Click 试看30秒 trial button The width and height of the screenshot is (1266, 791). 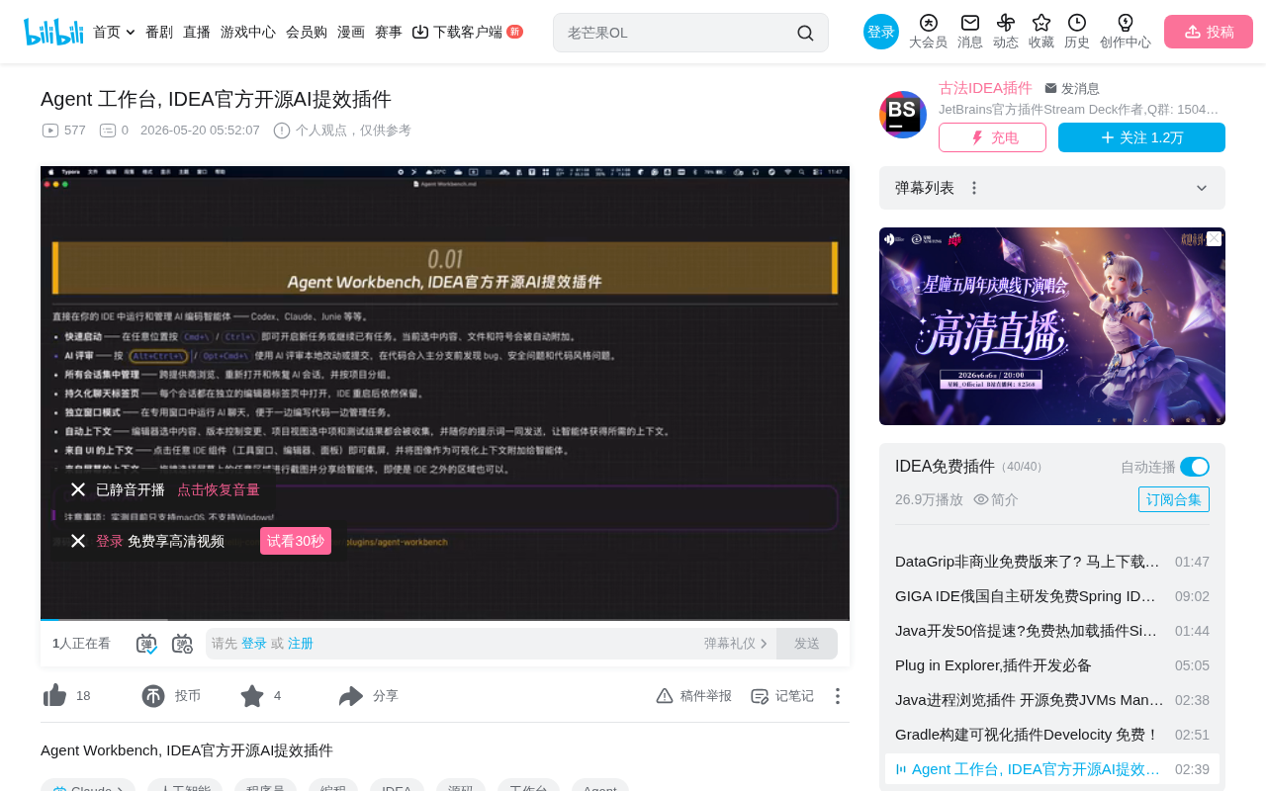[296, 541]
